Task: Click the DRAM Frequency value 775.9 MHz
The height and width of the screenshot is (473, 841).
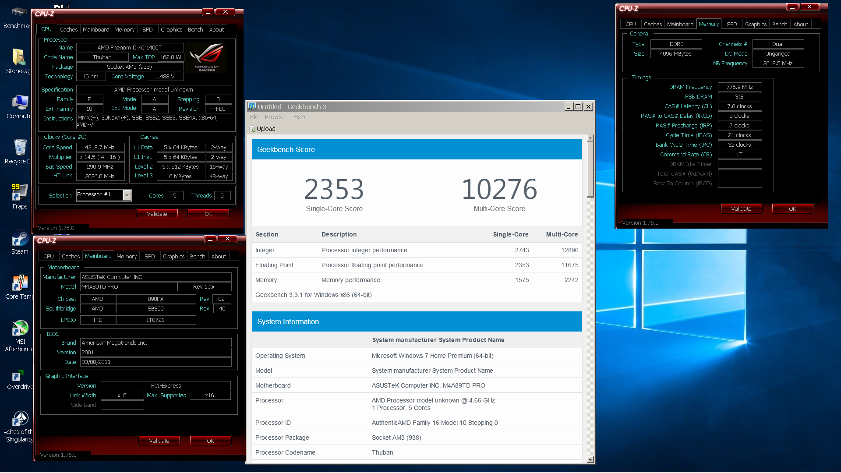Action: pos(740,87)
